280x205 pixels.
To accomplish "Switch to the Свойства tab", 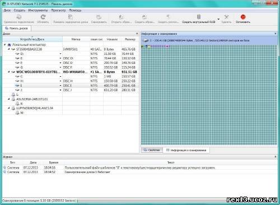I will (x=152, y=150).
